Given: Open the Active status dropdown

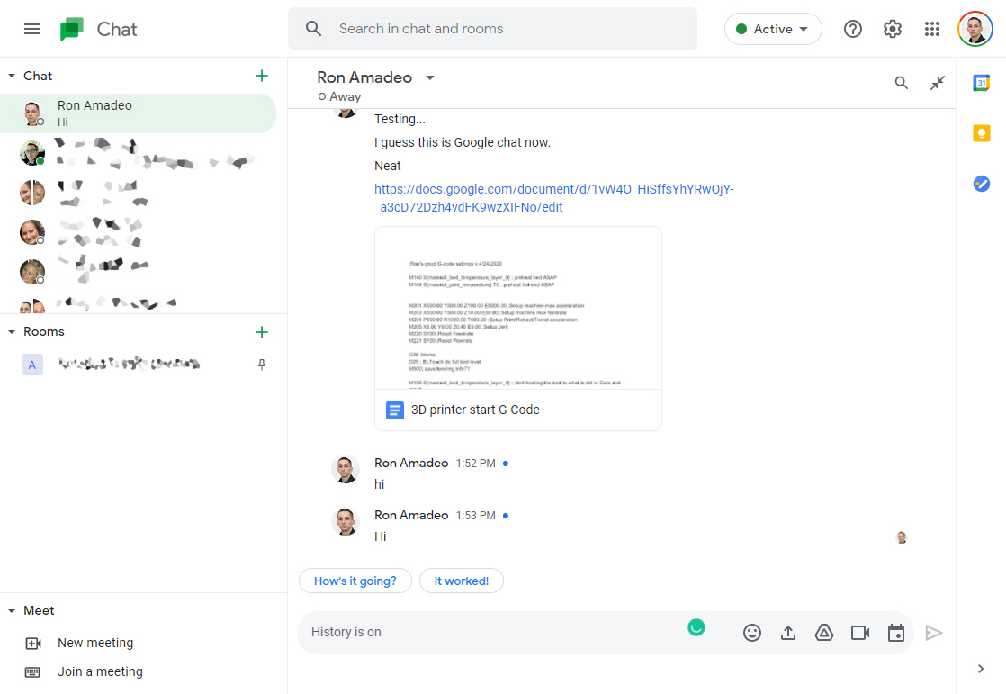Looking at the screenshot, I should [x=773, y=29].
